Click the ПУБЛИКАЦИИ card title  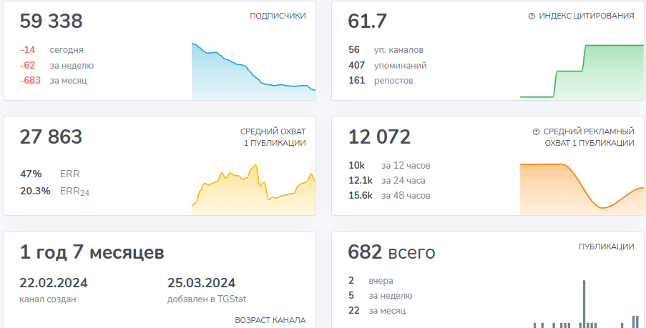(606, 247)
